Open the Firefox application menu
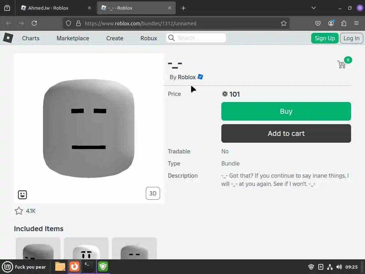This screenshot has height=274, width=365. pos(356,23)
